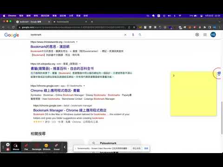
Task: Go back with the browser back arrow
Action: [x=3, y=27]
